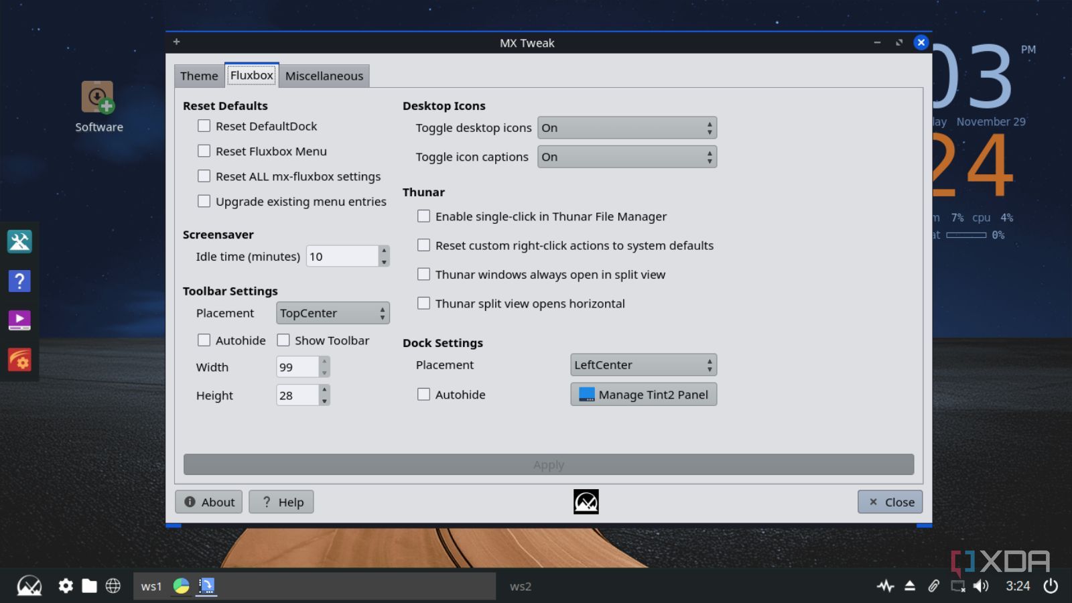
Task: Launch the media player dock icon
Action: tap(19, 320)
